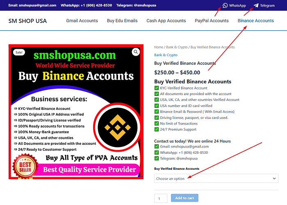Click the SM SHOP USA site title
The image size is (287, 205).
27,21
